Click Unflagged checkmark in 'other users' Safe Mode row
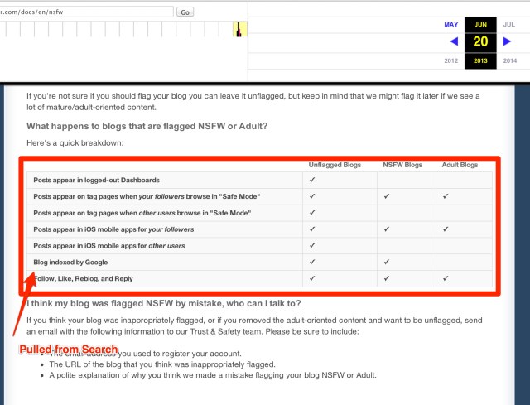Screen dimensions: 530x405 [312, 213]
